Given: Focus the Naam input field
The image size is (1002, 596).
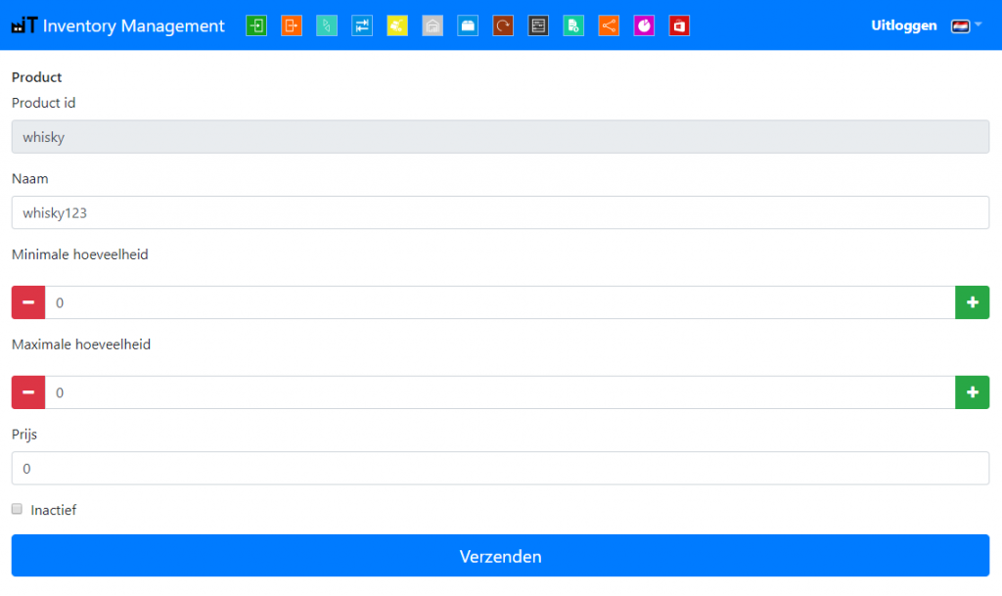Looking at the screenshot, I should click(x=500, y=212).
